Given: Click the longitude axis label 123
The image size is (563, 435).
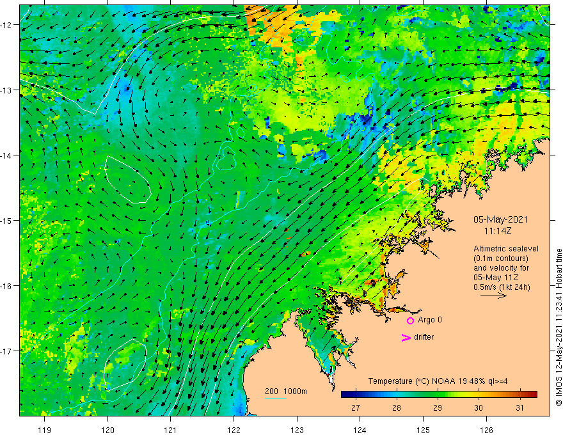Looking at the screenshot, I should click(x=297, y=430).
